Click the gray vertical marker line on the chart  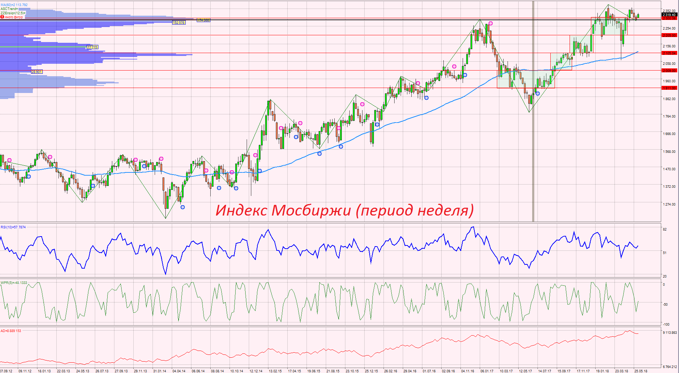533,110
